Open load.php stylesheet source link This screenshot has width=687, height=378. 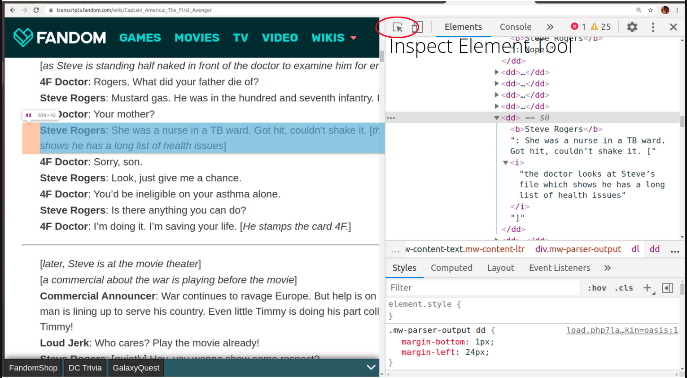(x=622, y=330)
